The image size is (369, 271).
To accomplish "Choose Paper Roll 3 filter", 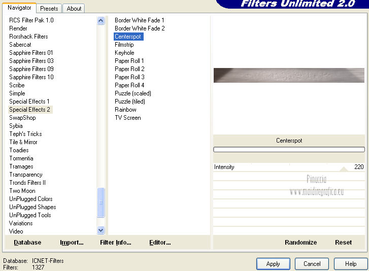I will click(x=129, y=77).
